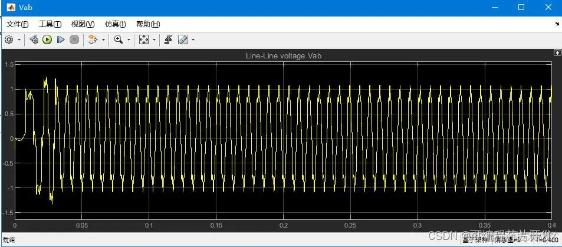Run the simulation with green play button

pos(47,39)
